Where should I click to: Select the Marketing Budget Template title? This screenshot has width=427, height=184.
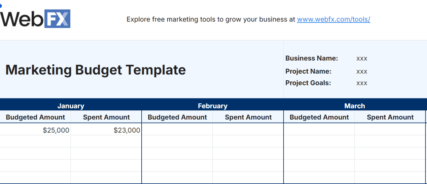coord(95,70)
